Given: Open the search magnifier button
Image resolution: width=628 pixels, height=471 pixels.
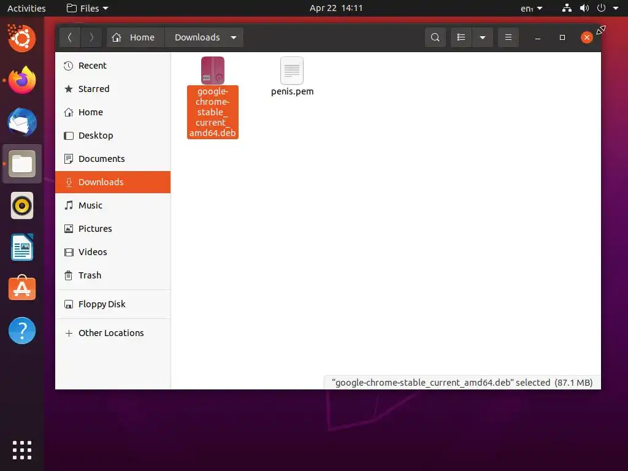Looking at the screenshot, I should (435, 37).
